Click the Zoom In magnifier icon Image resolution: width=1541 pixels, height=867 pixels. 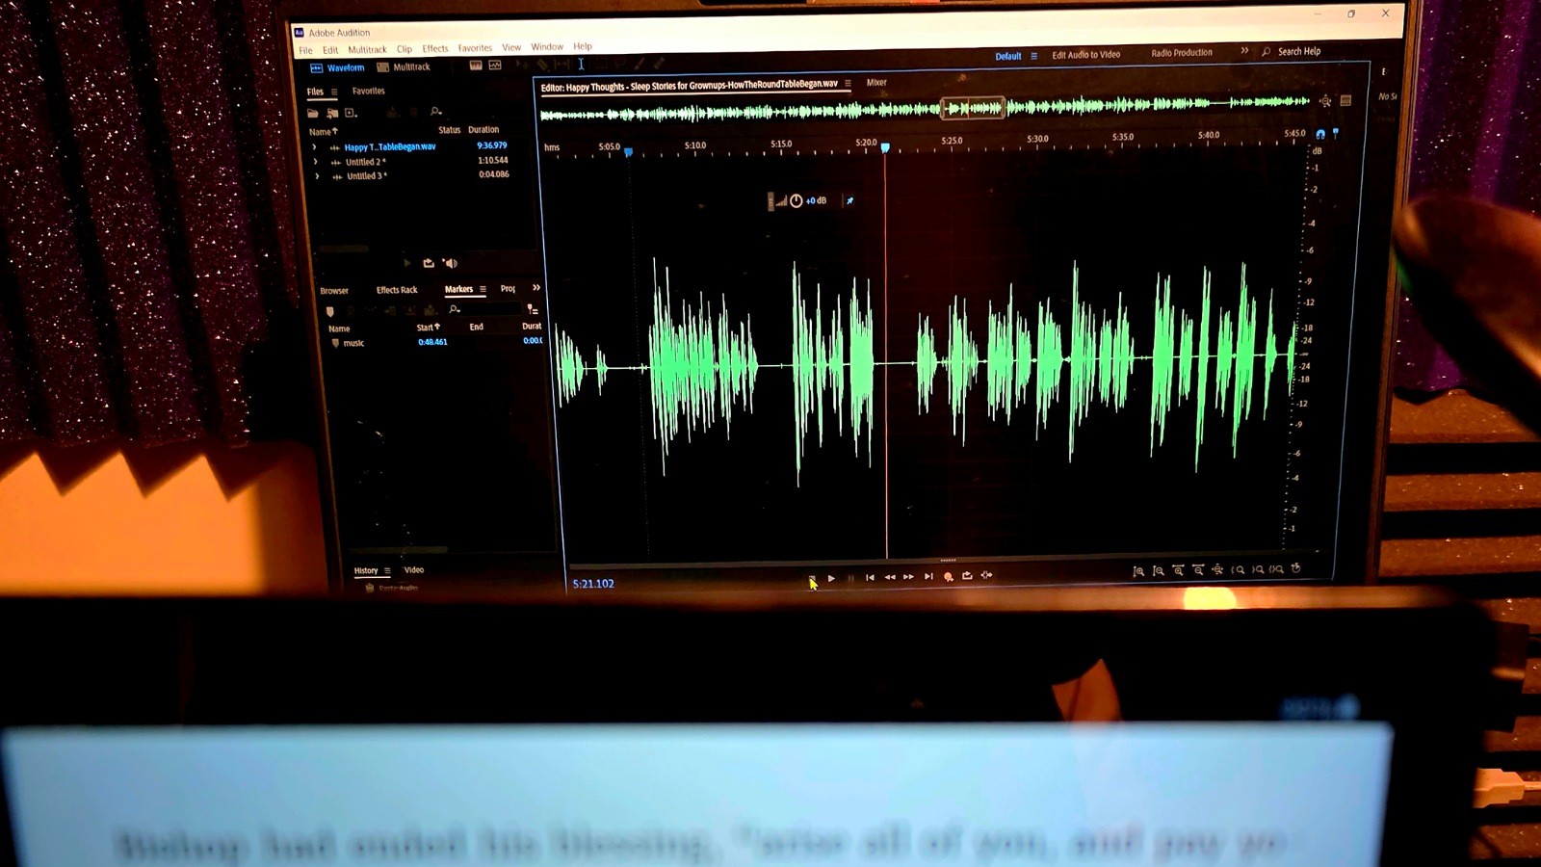point(1139,570)
